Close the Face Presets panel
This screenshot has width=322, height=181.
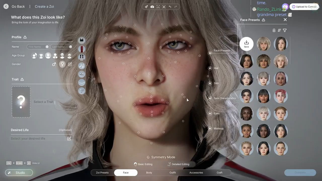click(x=285, y=20)
